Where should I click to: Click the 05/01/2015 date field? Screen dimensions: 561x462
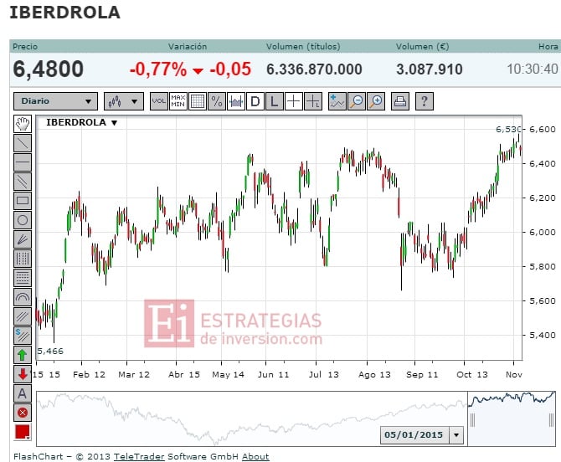point(414,435)
